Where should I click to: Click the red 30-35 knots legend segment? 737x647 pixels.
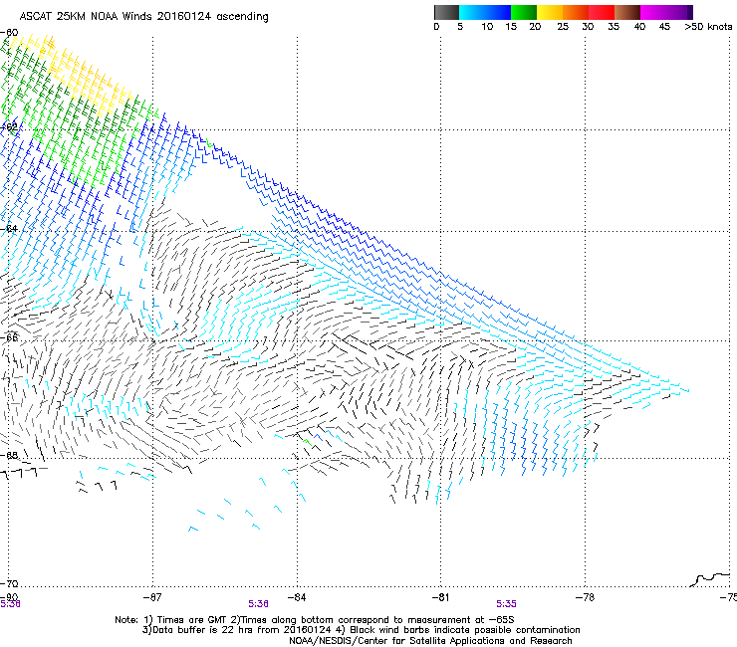[602, 12]
